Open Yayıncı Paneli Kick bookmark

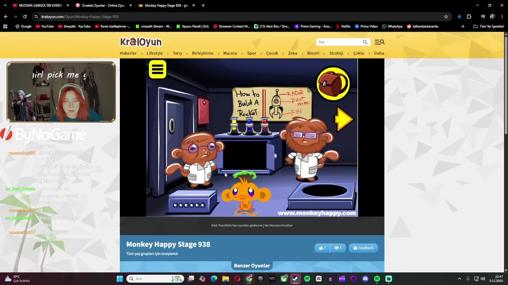[192, 27]
